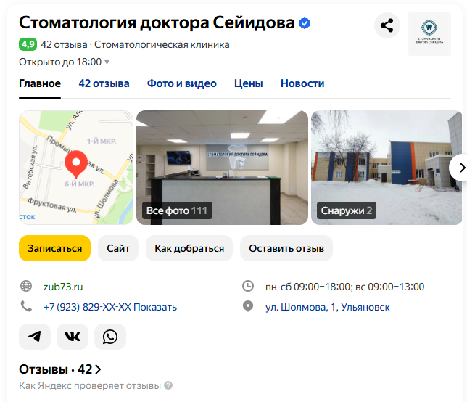Switch to the '42 отзыва' tab

(x=104, y=83)
